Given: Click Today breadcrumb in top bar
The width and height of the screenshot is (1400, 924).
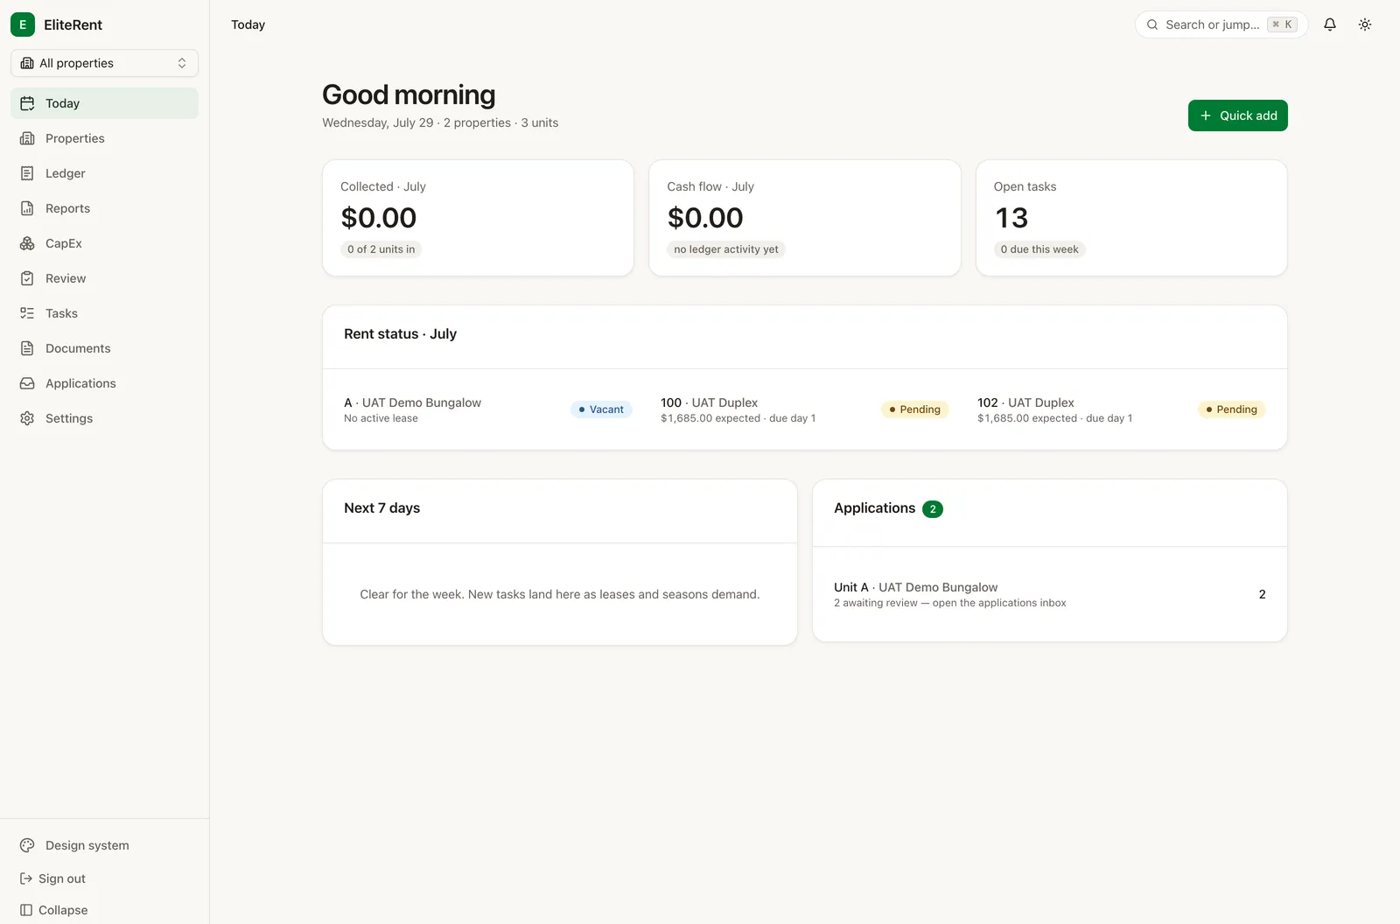Looking at the screenshot, I should 248,24.
